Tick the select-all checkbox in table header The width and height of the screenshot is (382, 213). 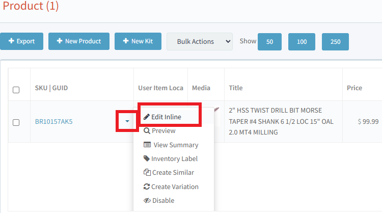(16, 90)
